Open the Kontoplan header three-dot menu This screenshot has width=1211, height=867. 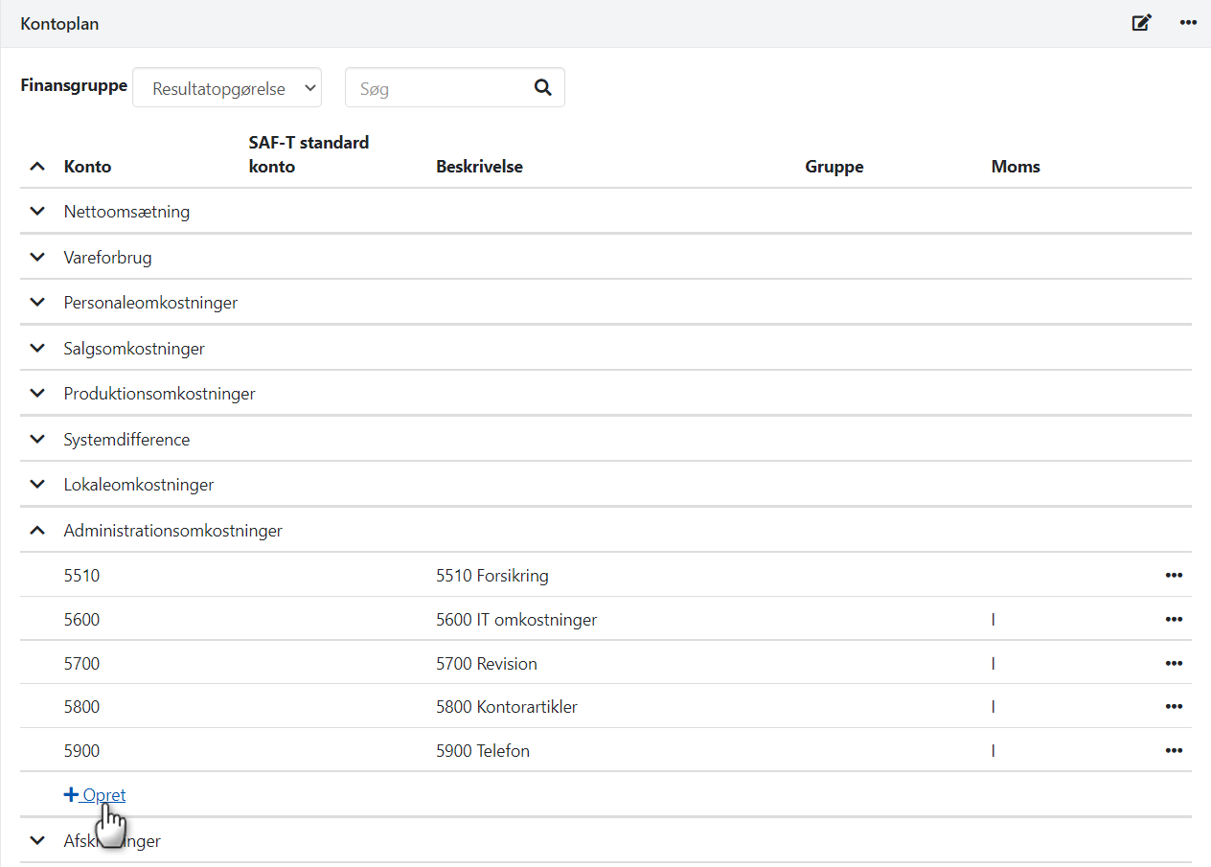pyautogui.click(x=1188, y=23)
